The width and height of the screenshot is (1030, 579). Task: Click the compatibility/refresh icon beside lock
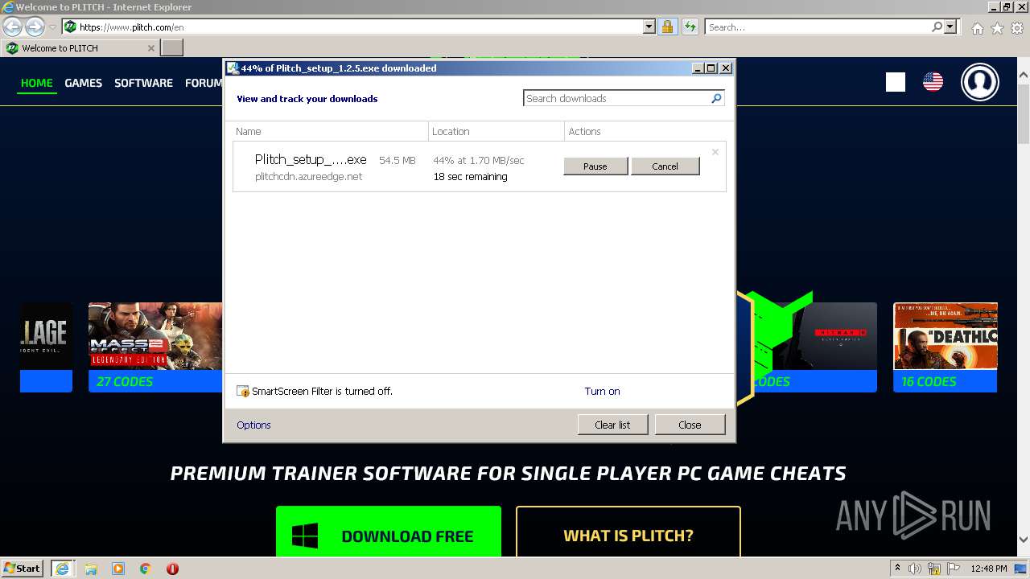690,27
